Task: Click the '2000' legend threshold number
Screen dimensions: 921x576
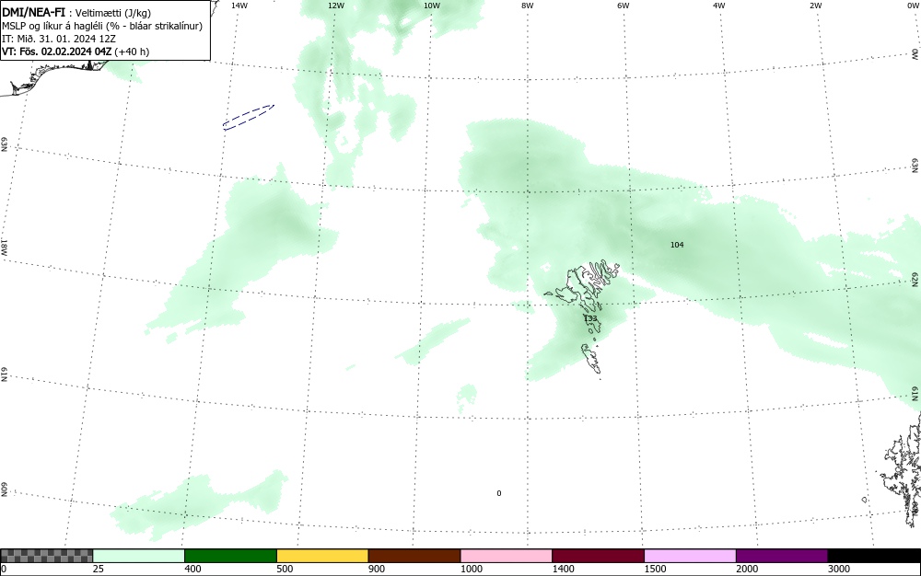Action: pyautogui.click(x=747, y=569)
